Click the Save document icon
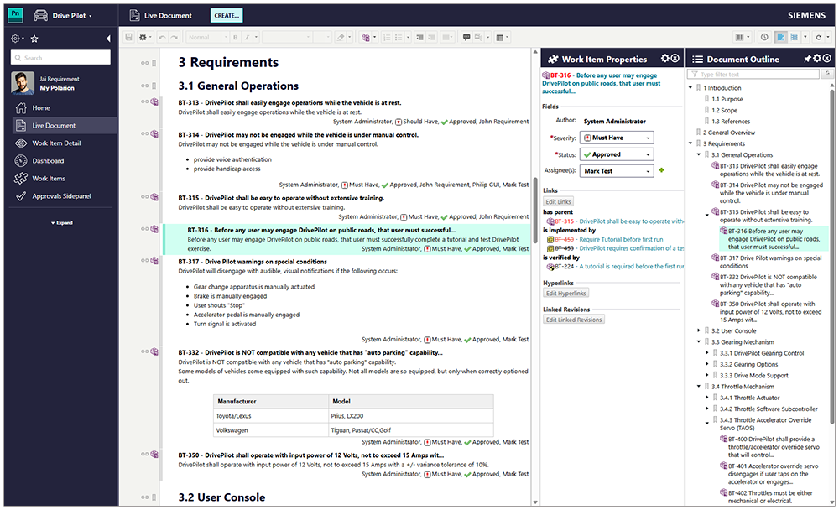The height and width of the screenshot is (510, 839). (x=128, y=37)
